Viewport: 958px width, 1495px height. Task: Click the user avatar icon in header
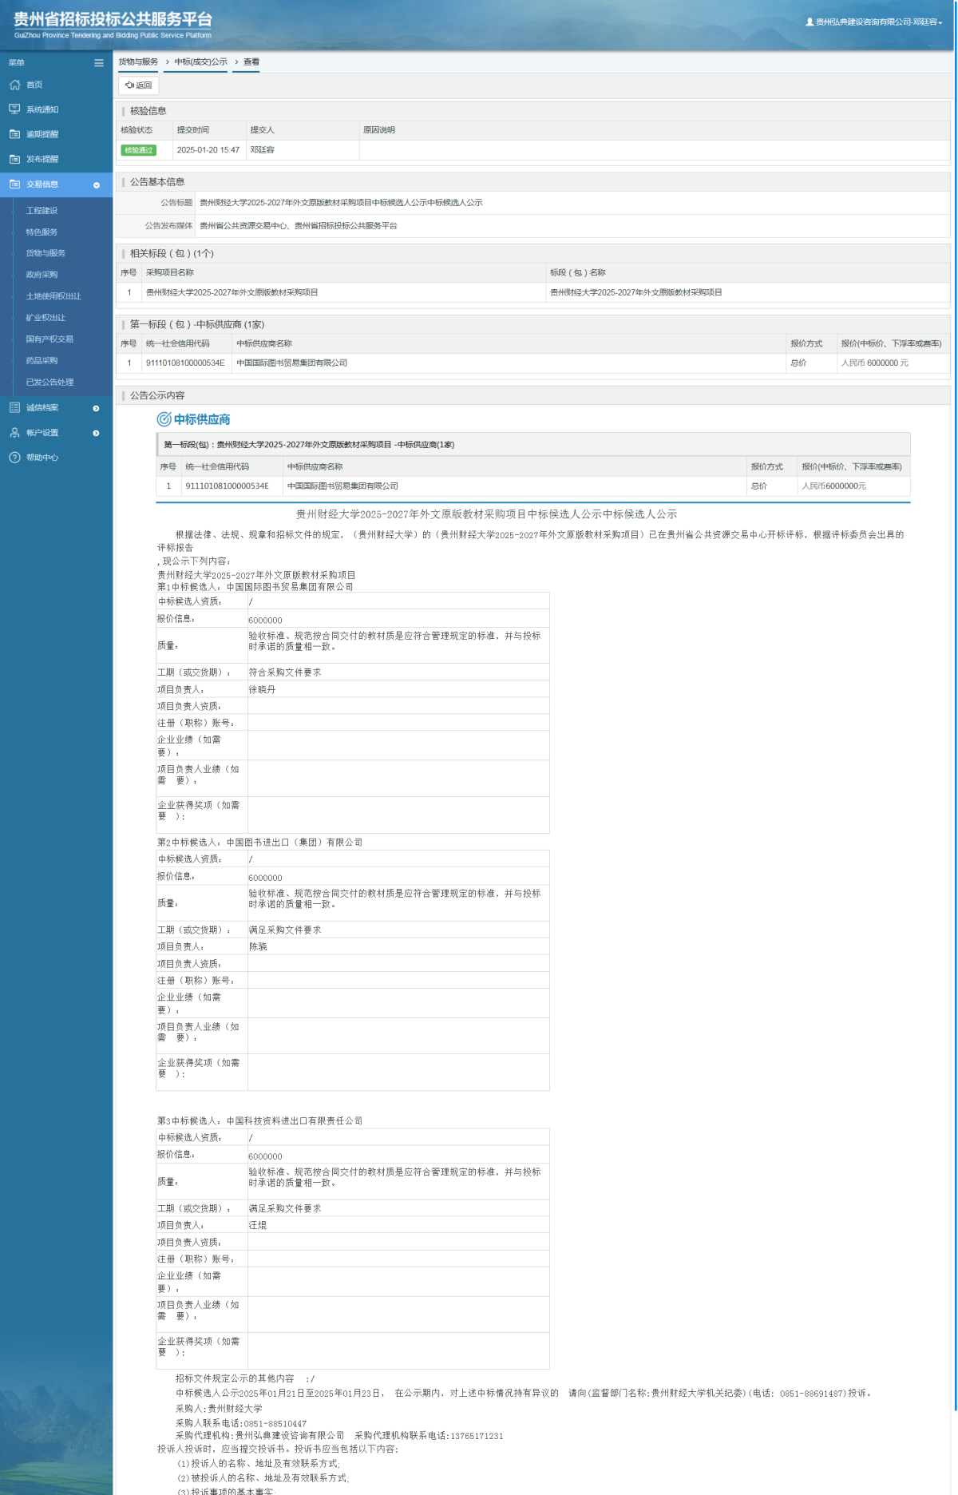click(810, 22)
